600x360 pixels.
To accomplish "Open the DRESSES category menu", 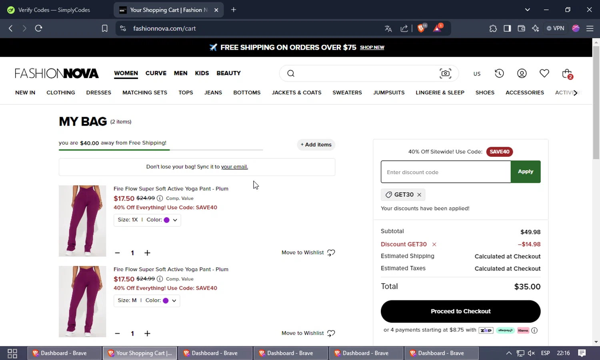I will click(99, 92).
